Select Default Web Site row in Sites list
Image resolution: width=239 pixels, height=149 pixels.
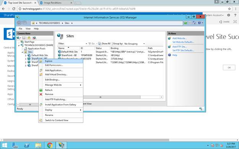111,52
